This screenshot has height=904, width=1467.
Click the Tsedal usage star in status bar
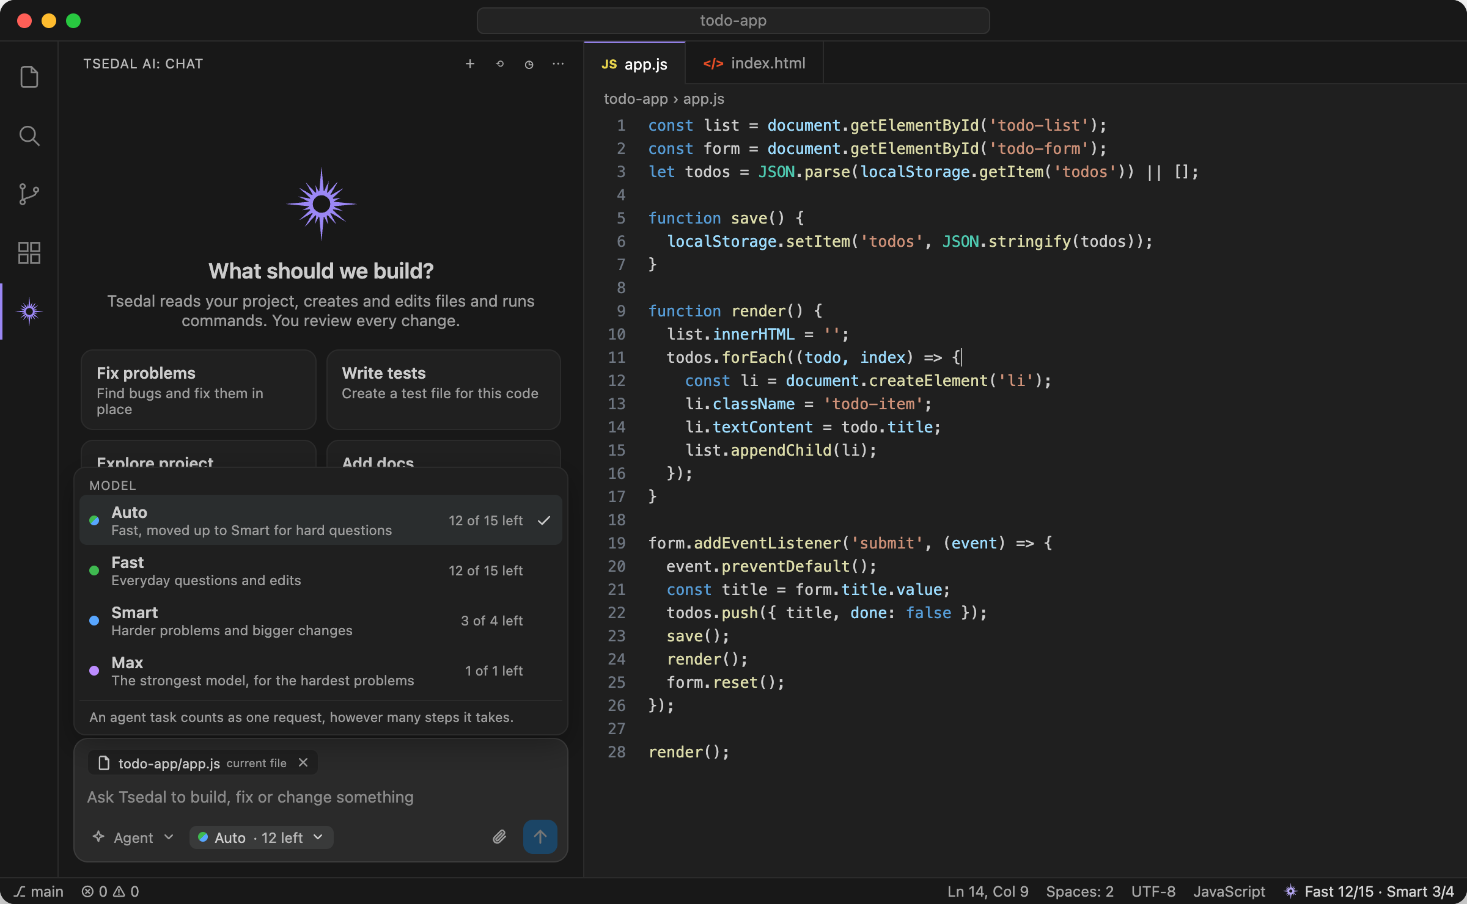point(1290,892)
